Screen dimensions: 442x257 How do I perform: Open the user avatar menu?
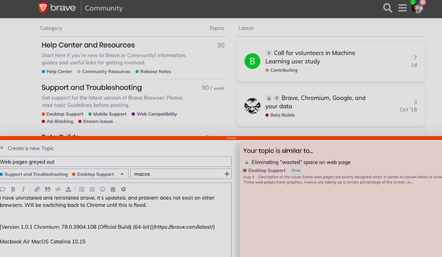pos(417,8)
